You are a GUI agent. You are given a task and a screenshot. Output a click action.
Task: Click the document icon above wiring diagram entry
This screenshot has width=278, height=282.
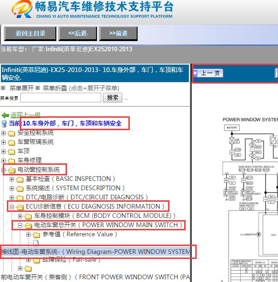point(36,243)
